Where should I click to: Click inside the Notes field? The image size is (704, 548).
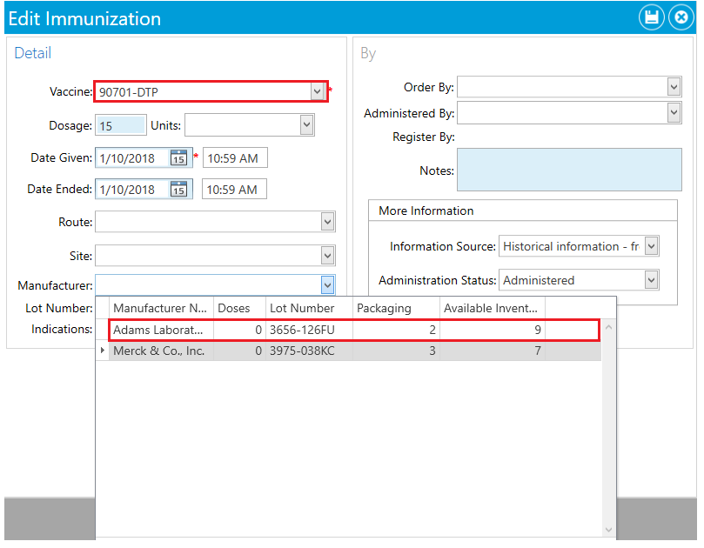pos(569,170)
